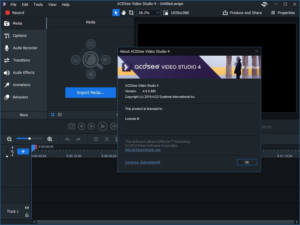Click the video clip icon in media placeholder
Viewport: 300px width, 225px height.
91,44
